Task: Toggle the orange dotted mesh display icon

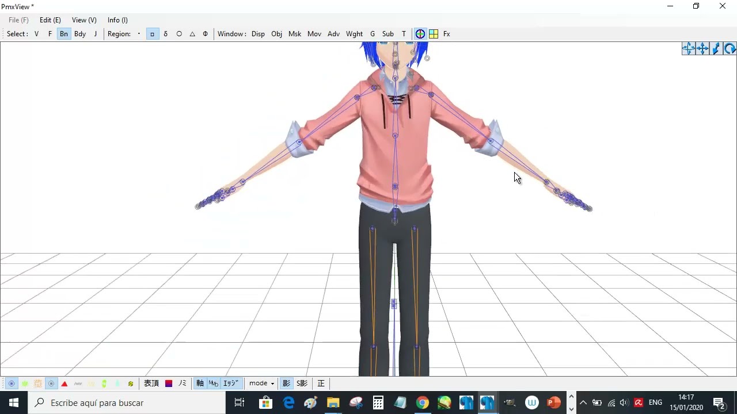Action: [38, 384]
